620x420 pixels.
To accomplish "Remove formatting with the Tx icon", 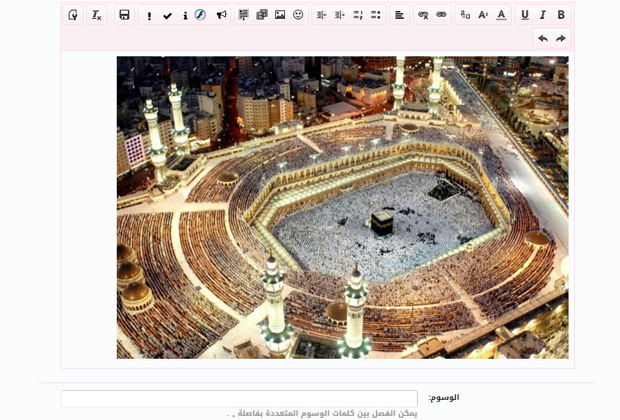I will (97, 15).
